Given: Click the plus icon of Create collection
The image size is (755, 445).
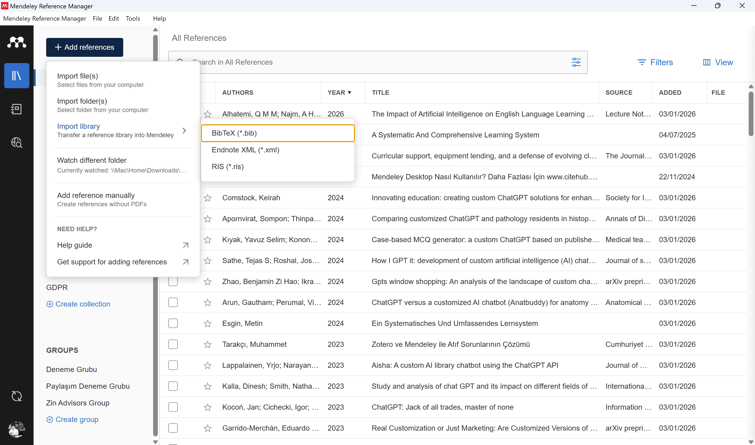Looking at the screenshot, I should coord(50,304).
